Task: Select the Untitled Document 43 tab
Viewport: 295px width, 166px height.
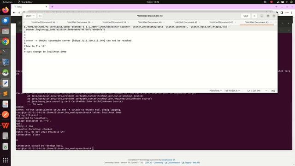Action: coord(257,22)
